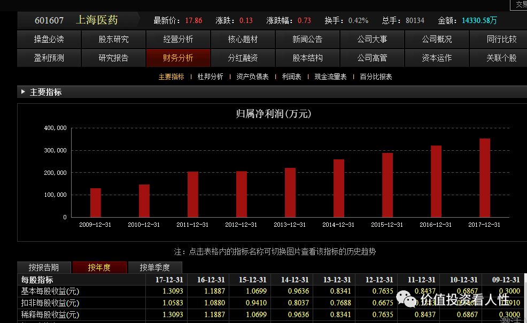
Task: Open the 股本结构 section
Action: click(x=307, y=58)
